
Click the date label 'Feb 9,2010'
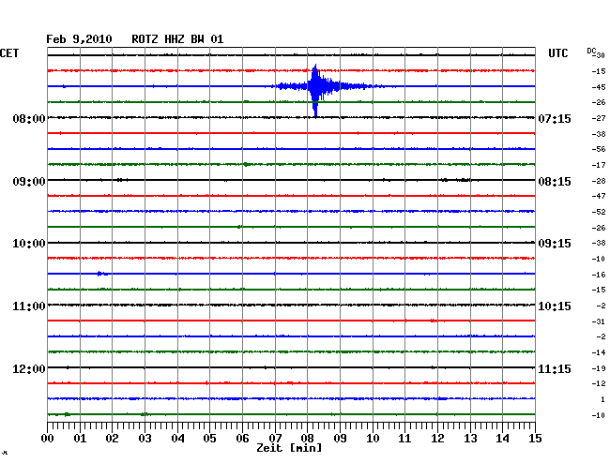click(79, 39)
